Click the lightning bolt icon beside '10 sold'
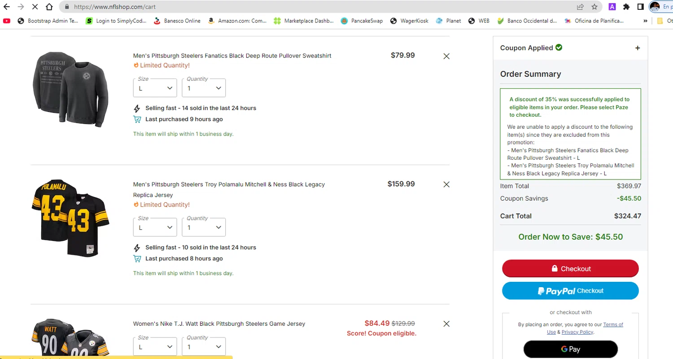 [137, 248]
